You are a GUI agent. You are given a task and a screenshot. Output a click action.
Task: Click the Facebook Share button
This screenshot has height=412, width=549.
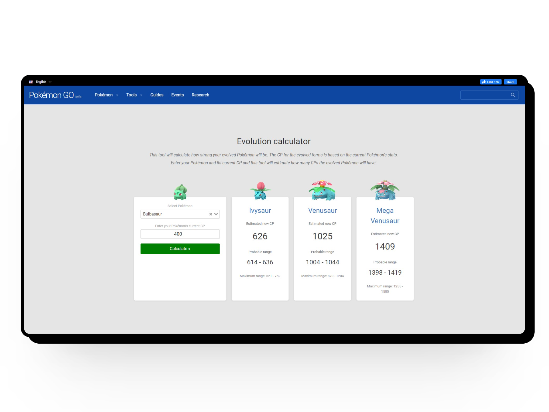point(510,82)
